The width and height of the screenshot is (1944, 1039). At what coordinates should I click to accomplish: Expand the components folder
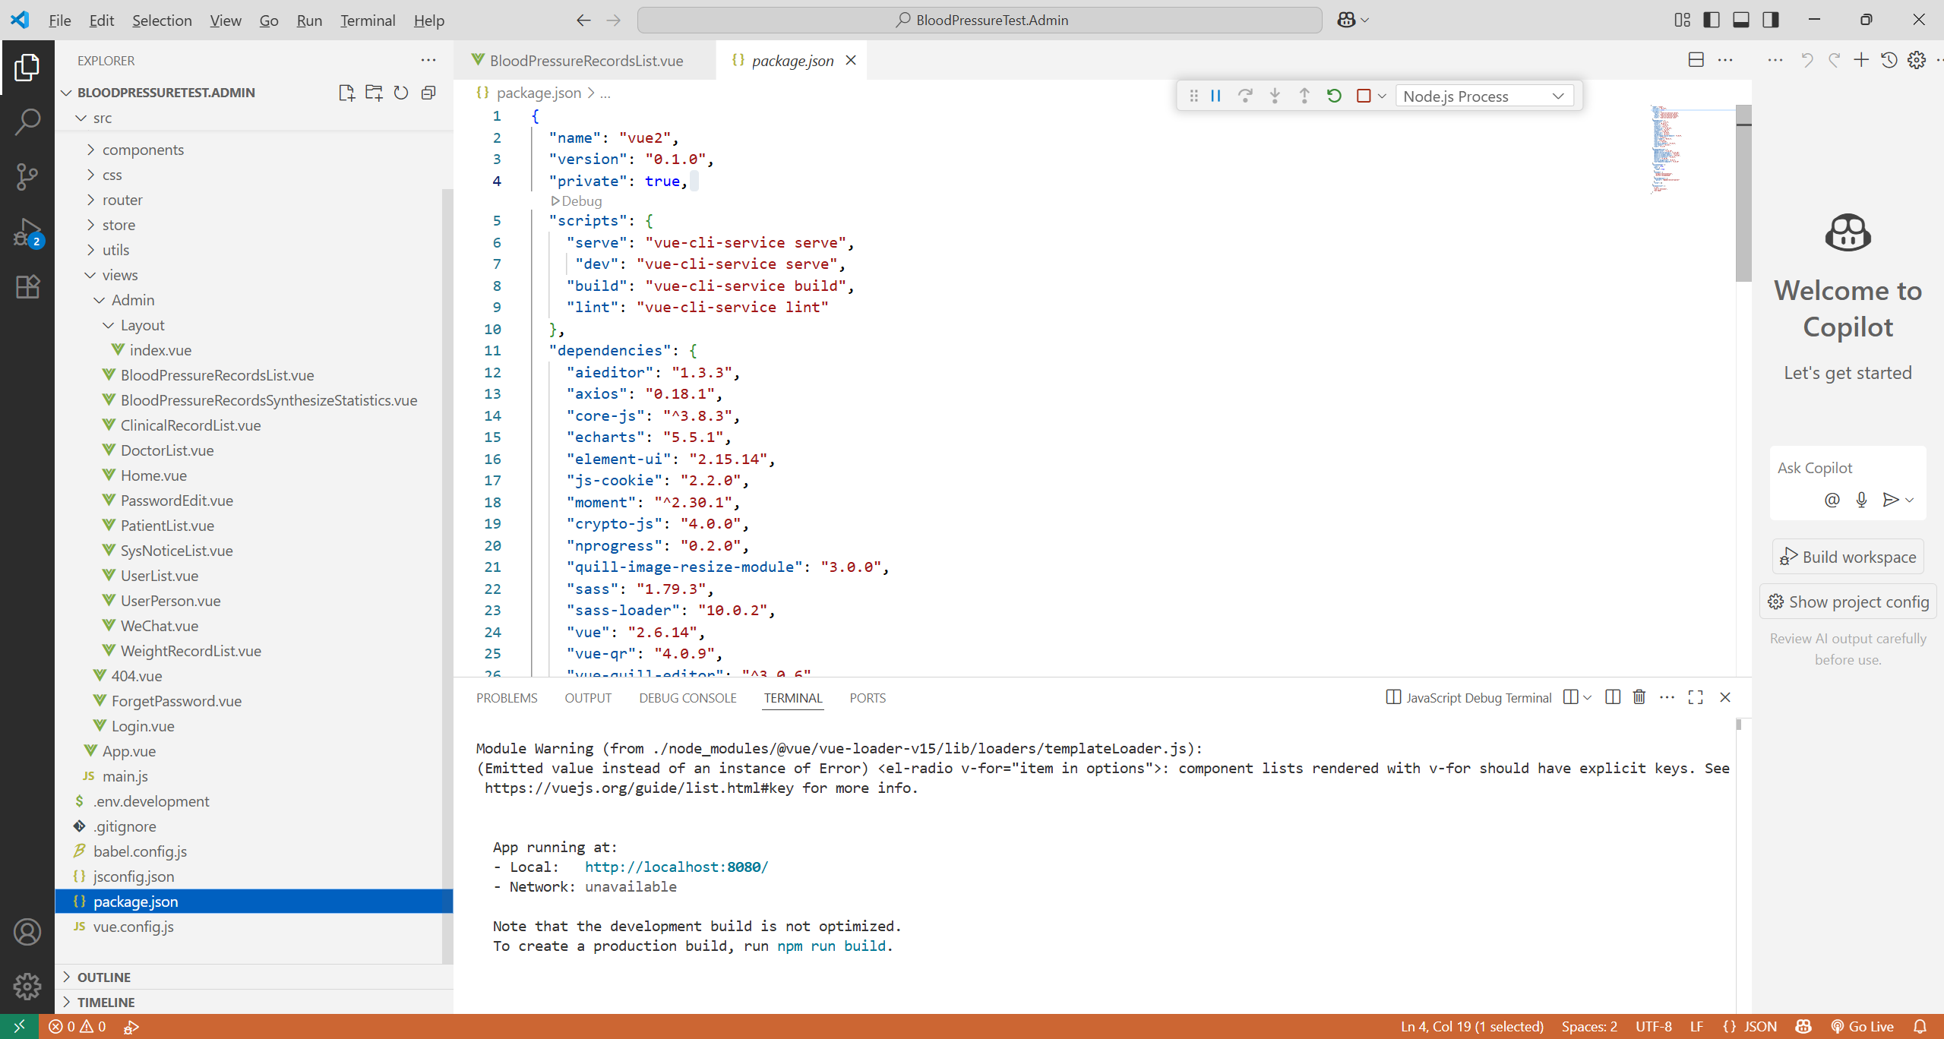pyautogui.click(x=254, y=150)
